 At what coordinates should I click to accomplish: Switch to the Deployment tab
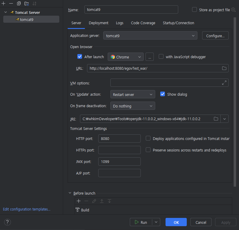(99, 23)
